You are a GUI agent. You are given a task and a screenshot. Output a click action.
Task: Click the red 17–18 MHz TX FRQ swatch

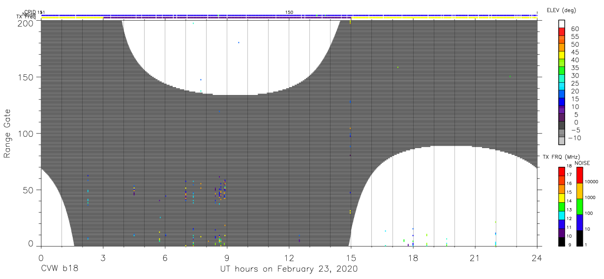(x=562, y=171)
